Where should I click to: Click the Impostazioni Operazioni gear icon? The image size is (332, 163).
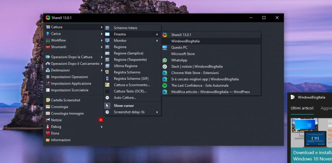(48, 77)
